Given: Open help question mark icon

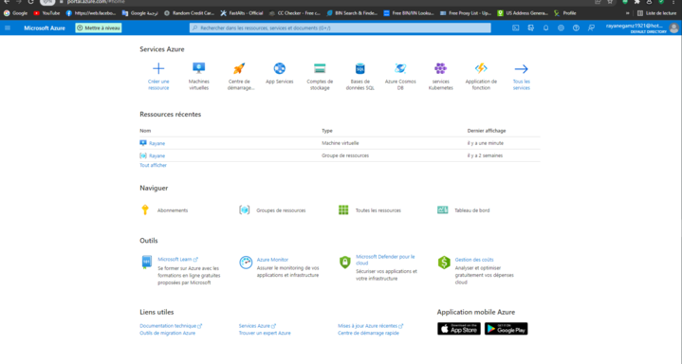Looking at the screenshot, I should [x=576, y=27].
